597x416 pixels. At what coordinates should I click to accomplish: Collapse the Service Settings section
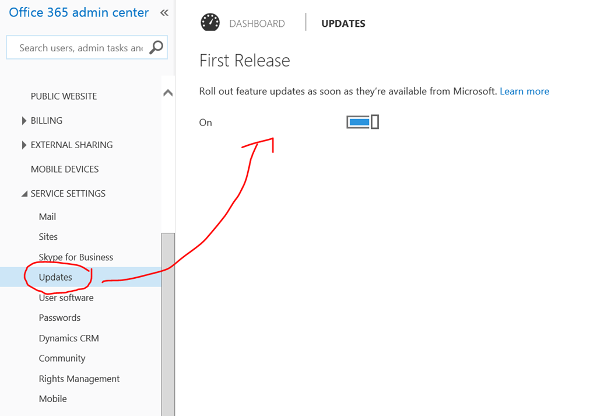point(24,194)
